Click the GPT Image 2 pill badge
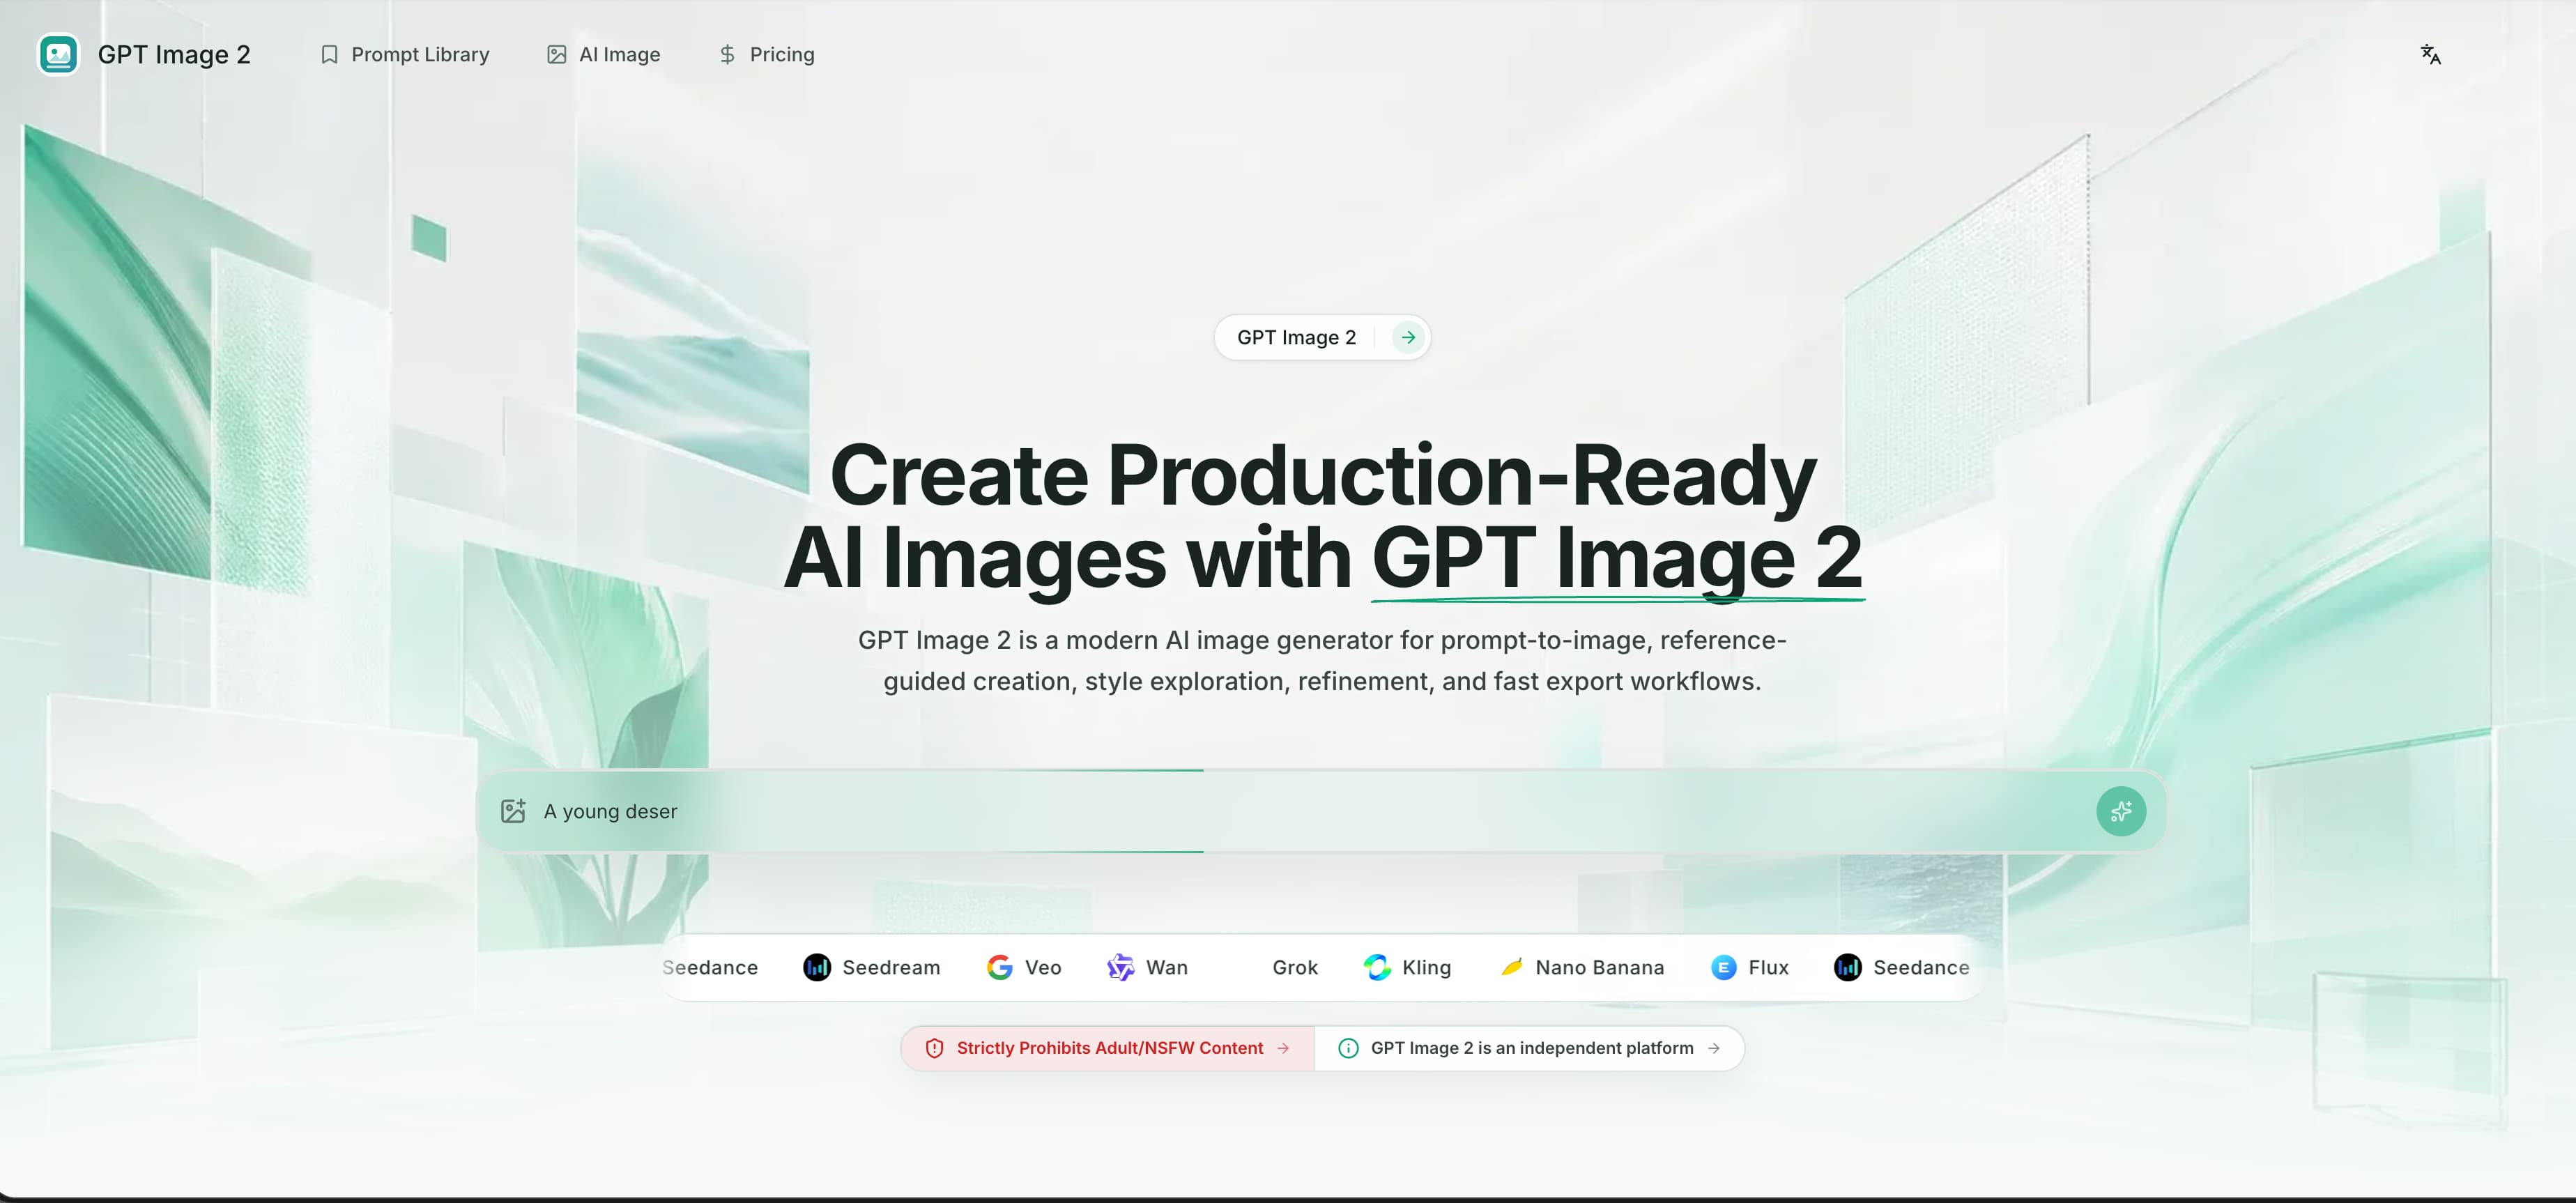The height and width of the screenshot is (1203, 2576). 1322,337
